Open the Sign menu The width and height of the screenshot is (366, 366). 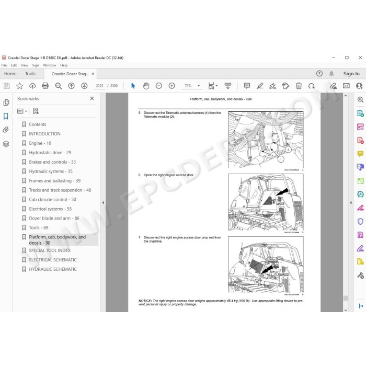[x=36, y=65]
